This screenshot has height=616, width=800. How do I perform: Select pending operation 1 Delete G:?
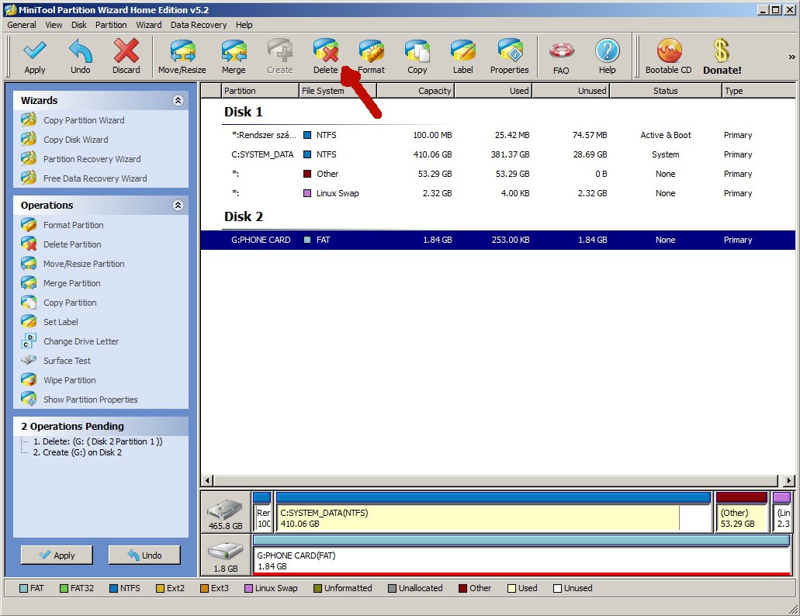98,441
